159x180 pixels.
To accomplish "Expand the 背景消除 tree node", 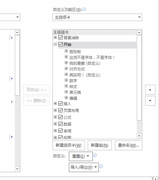I will pos(55,38).
